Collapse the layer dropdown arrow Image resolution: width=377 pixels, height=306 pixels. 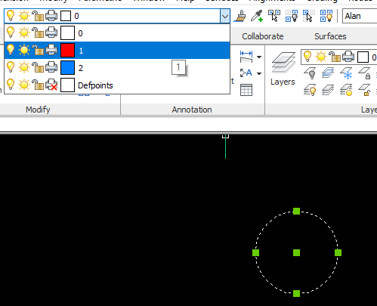(225, 17)
